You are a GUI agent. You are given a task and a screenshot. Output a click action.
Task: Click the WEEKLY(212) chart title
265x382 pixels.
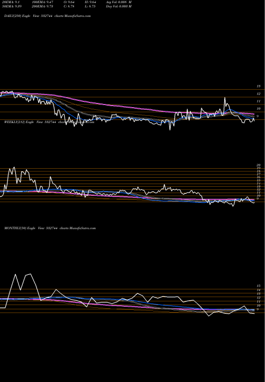[x=49, y=122]
